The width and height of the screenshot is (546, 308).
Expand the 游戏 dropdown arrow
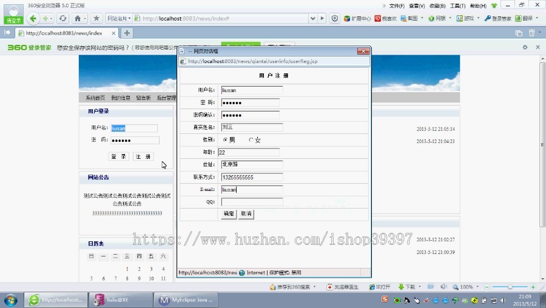point(478,18)
